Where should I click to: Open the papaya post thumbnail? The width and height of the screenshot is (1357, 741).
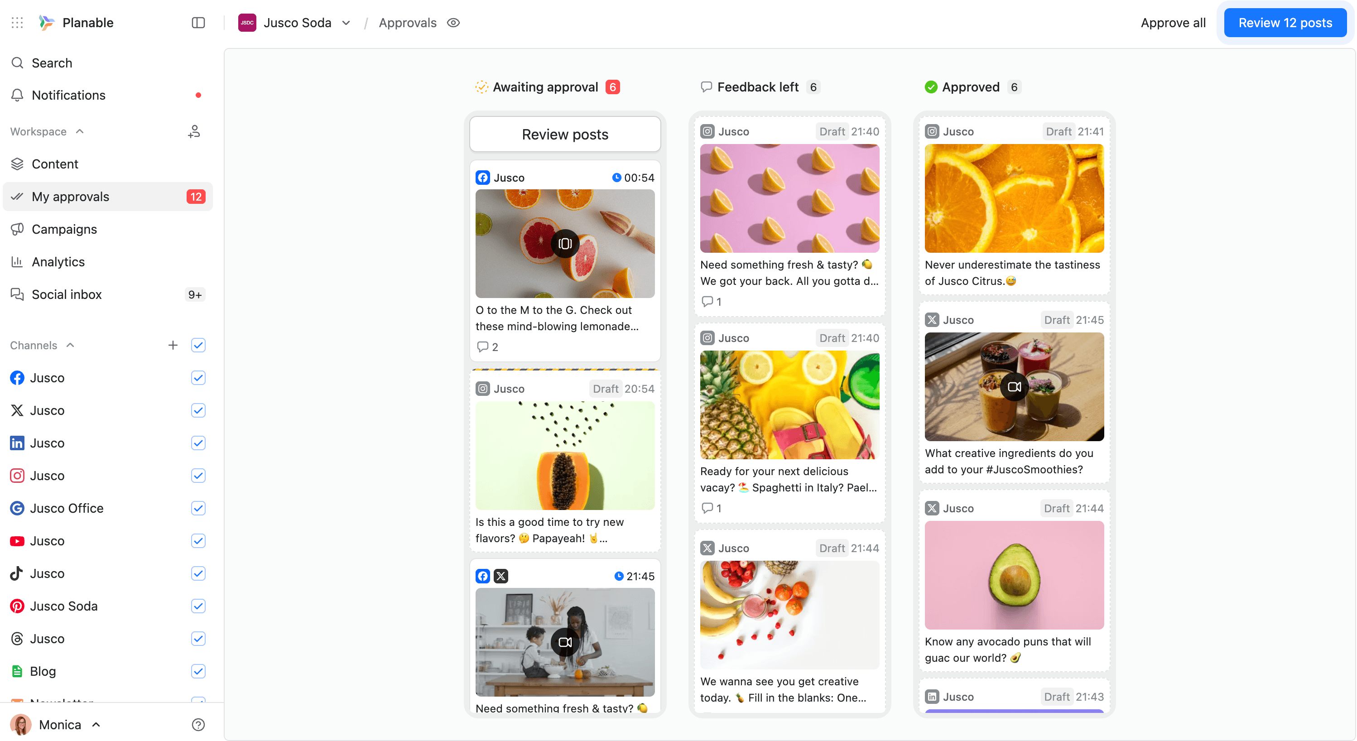point(565,456)
